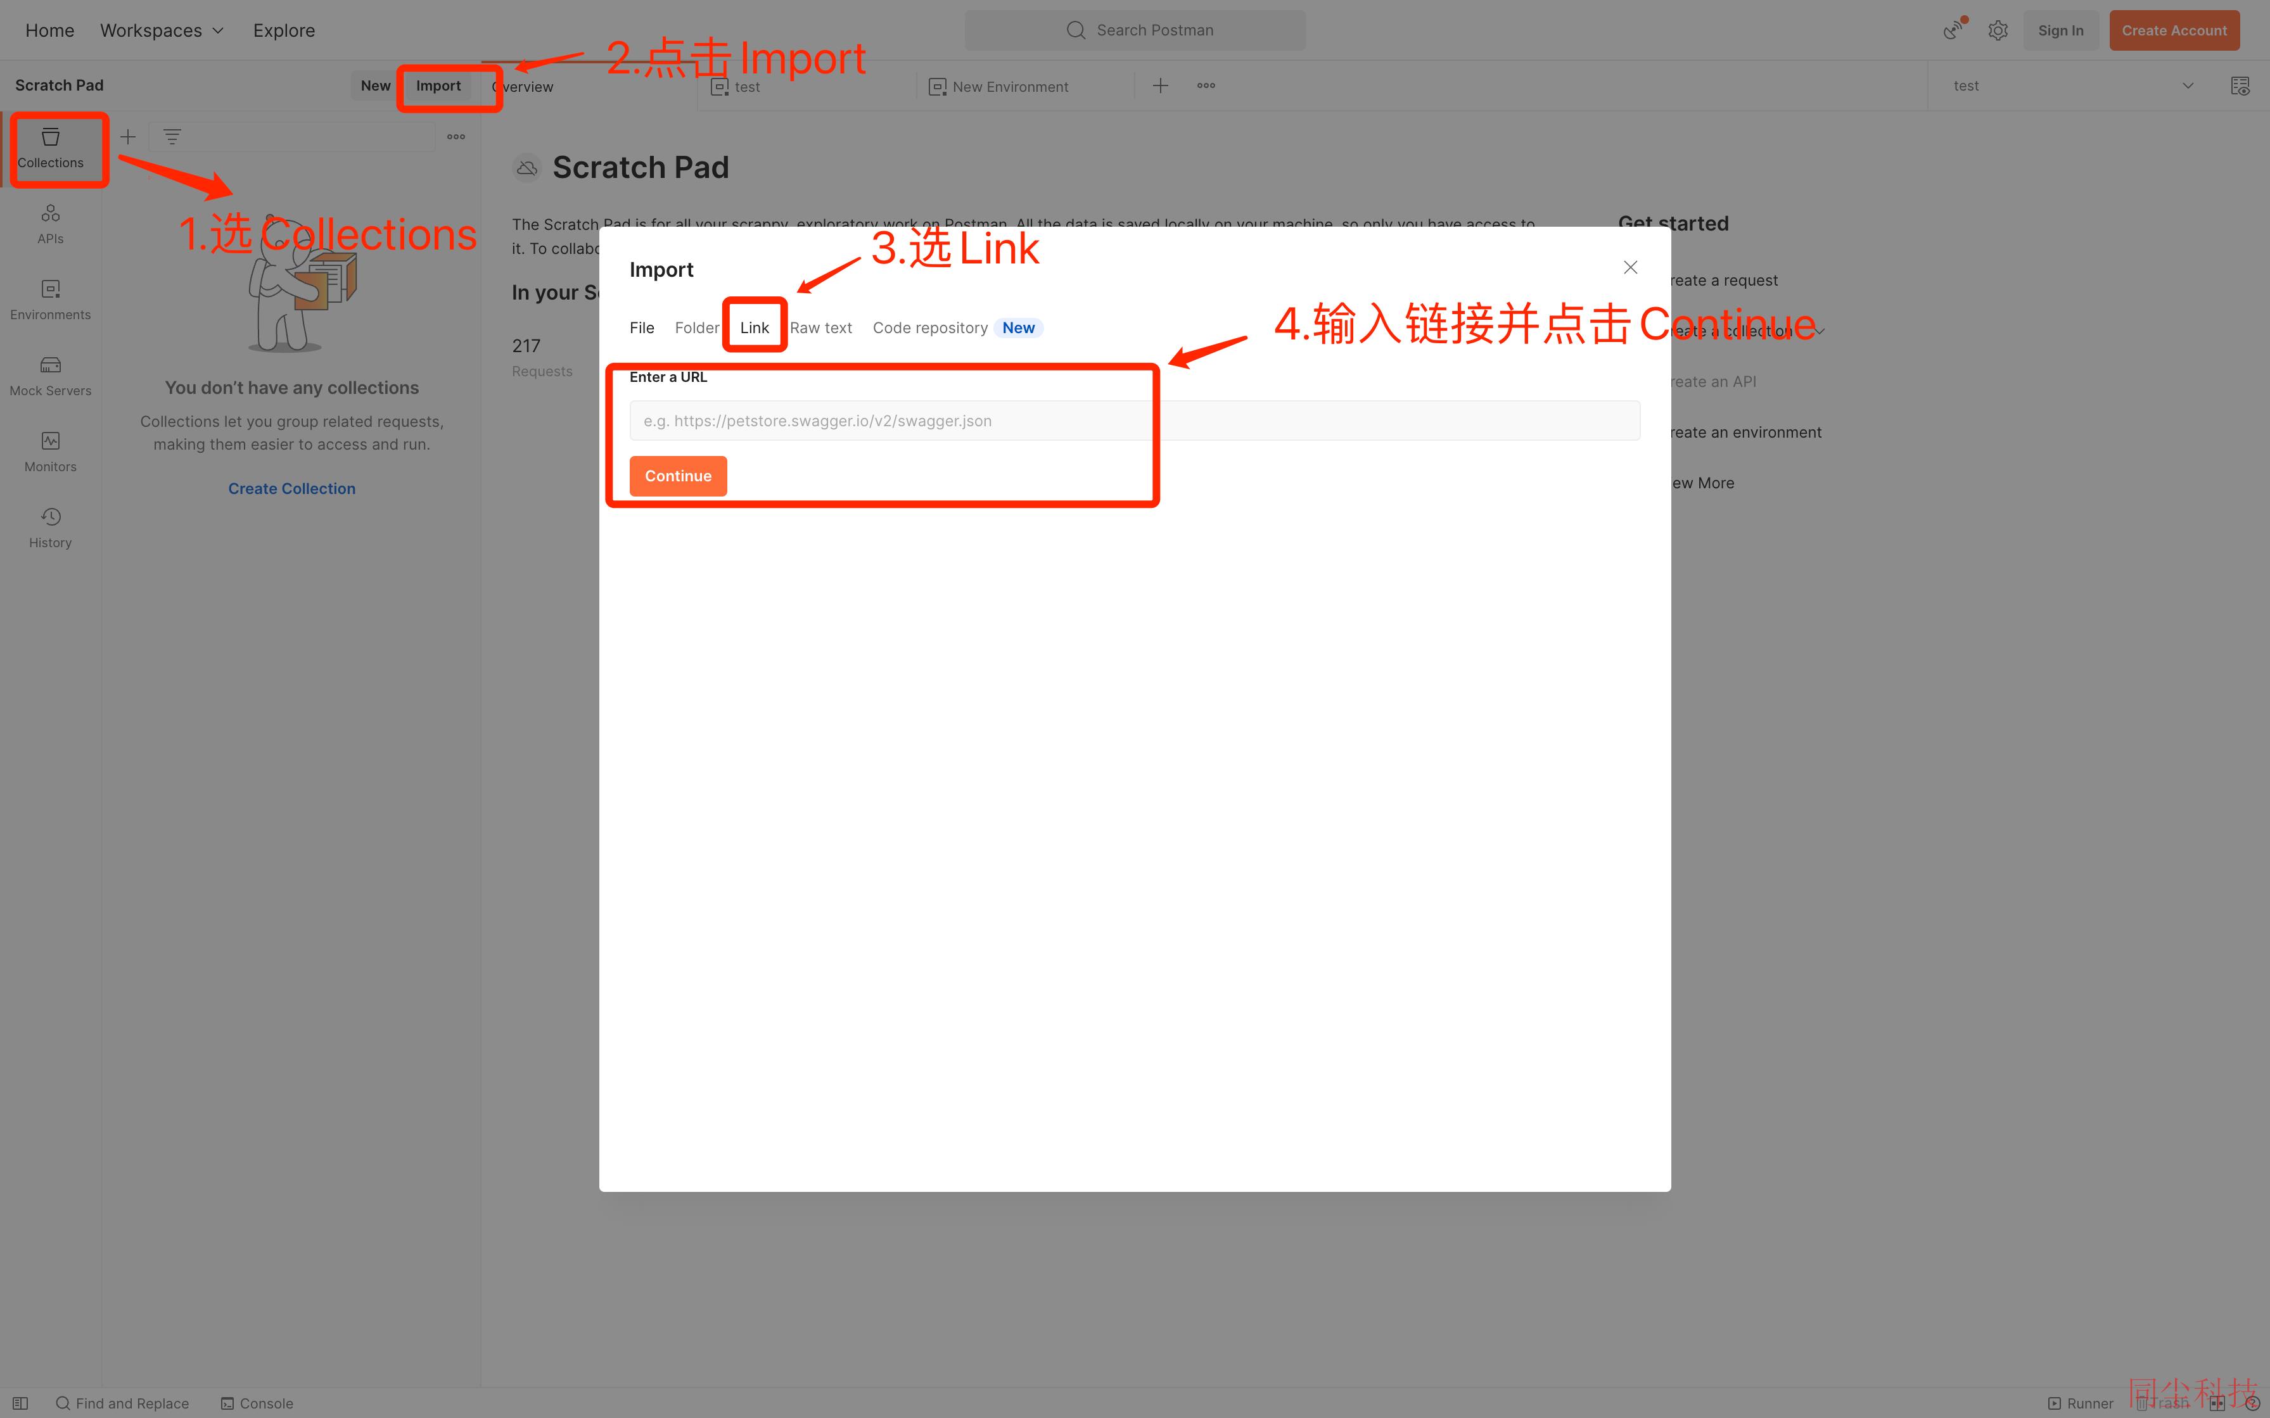Click Create a request link
The width and height of the screenshot is (2270, 1418).
click(x=1724, y=281)
